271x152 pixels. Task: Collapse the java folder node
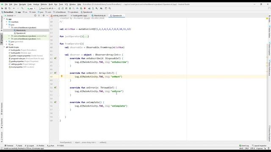[x=7, y=24]
